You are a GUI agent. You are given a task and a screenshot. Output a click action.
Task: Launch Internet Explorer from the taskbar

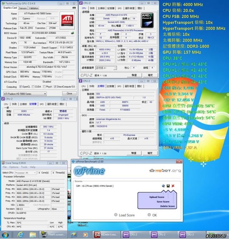20,235
